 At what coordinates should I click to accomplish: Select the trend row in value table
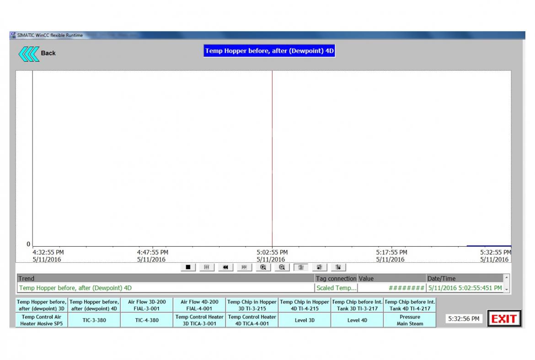pos(165,288)
